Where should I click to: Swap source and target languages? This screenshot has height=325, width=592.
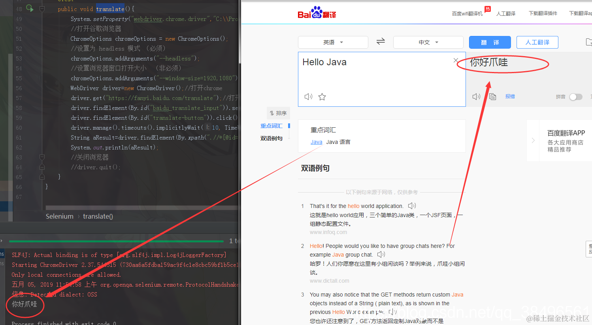[x=381, y=42]
